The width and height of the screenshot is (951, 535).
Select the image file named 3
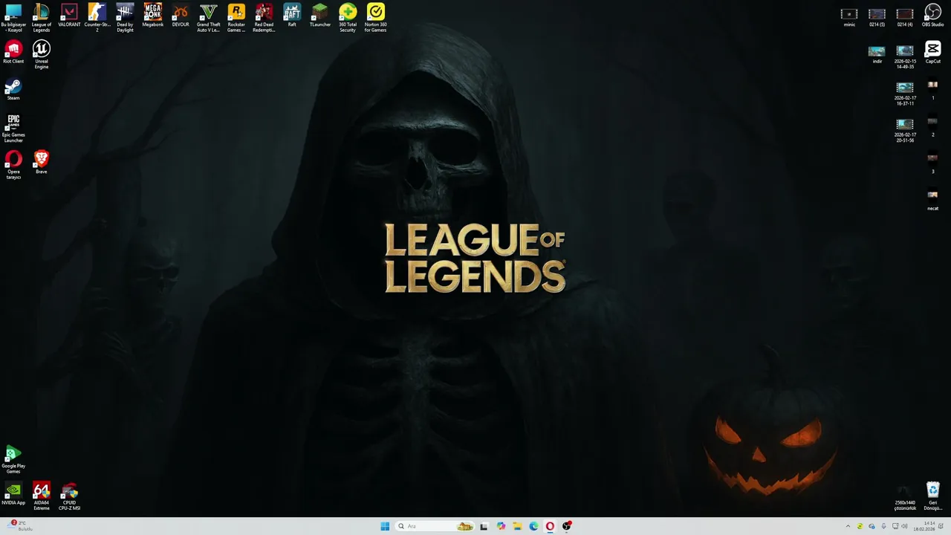pyautogui.click(x=932, y=163)
